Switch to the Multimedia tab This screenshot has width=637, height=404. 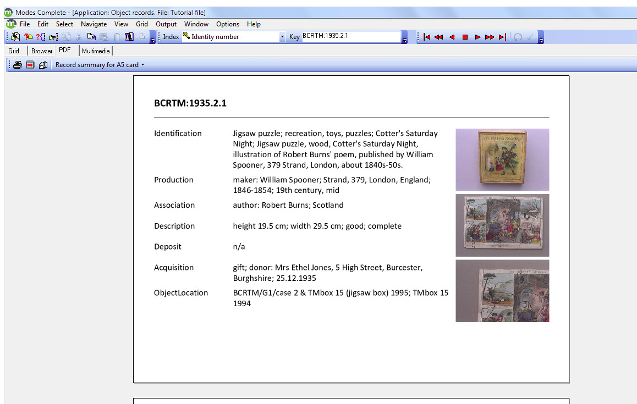click(96, 51)
